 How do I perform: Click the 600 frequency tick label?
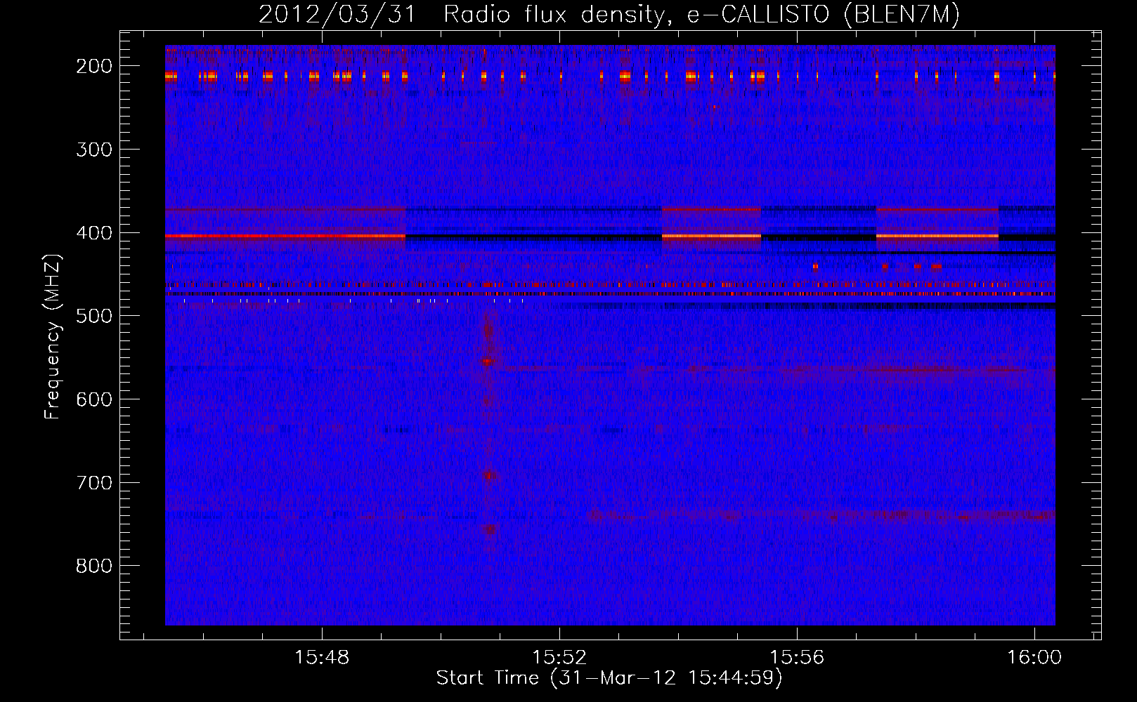tap(94, 399)
